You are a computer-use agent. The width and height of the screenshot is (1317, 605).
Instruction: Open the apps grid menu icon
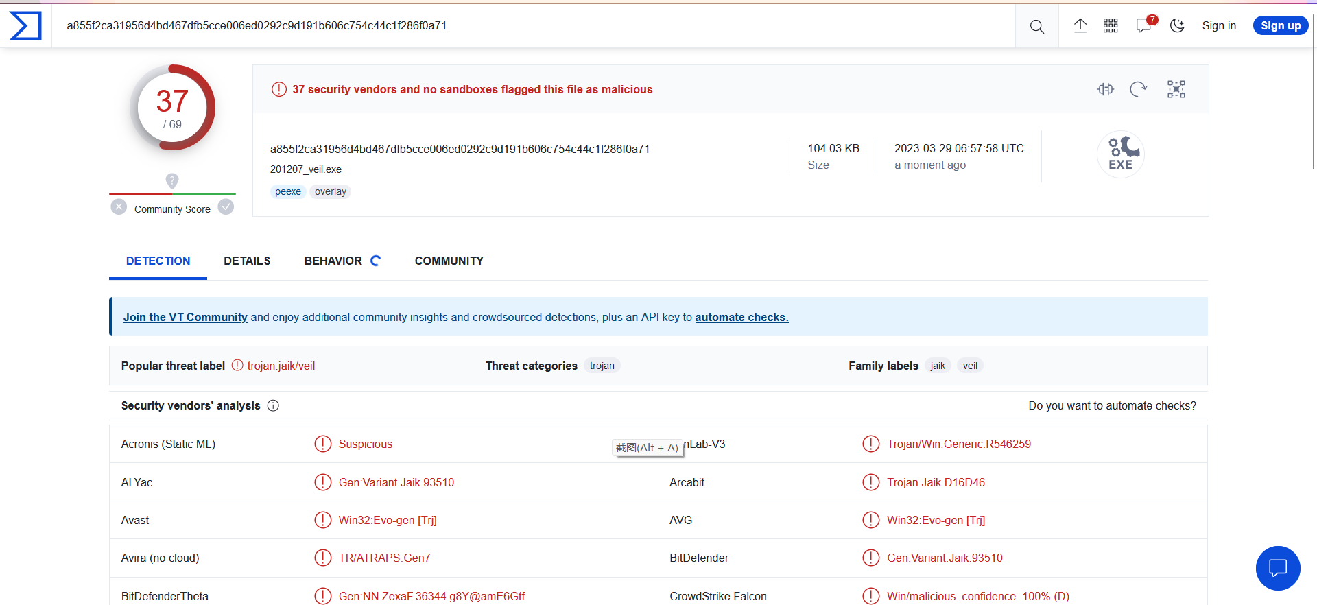pyautogui.click(x=1111, y=26)
